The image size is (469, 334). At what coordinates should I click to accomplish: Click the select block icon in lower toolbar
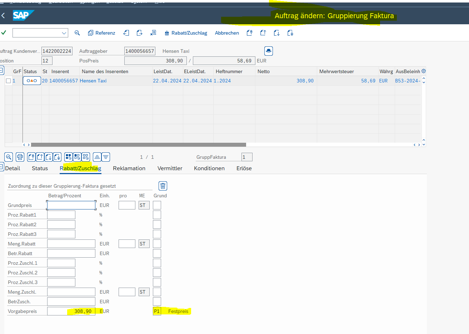77,157
